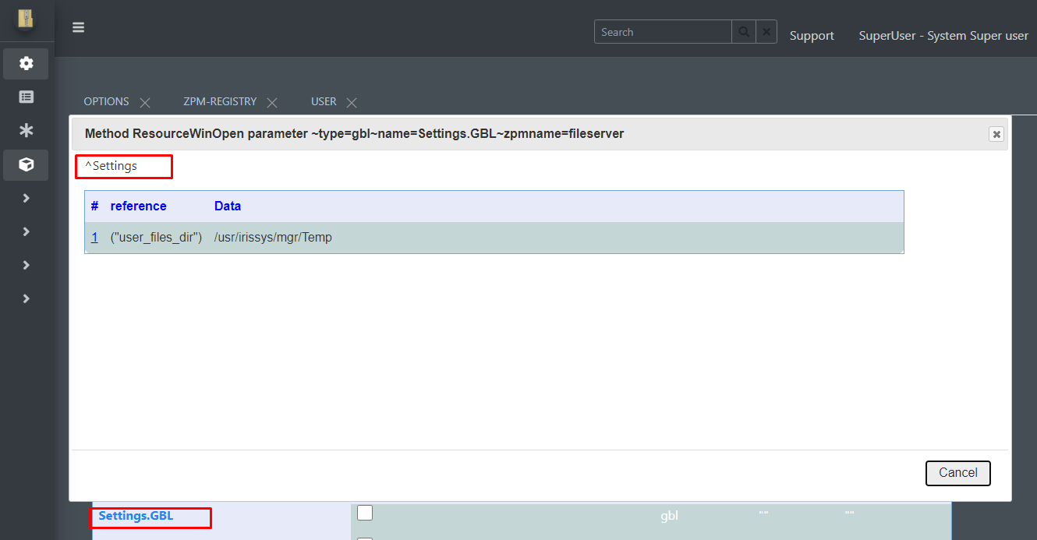Switch to the OPTIONS tab
This screenshot has height=540, width=1037.
pos(106,101)
